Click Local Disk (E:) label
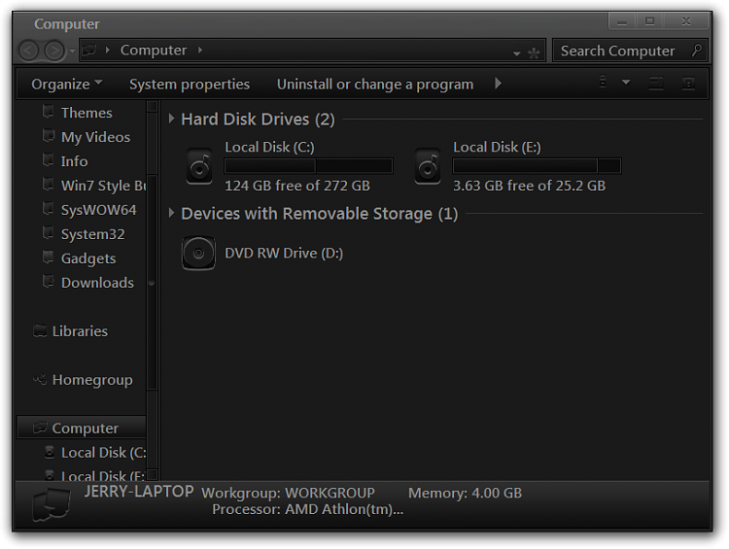 497,148
